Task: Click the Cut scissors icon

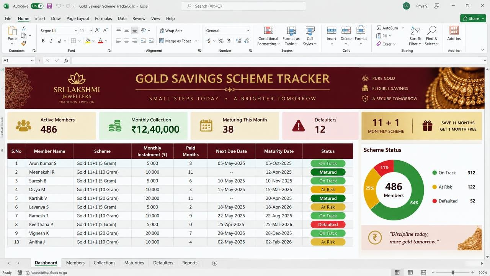Action: (23, 28)
